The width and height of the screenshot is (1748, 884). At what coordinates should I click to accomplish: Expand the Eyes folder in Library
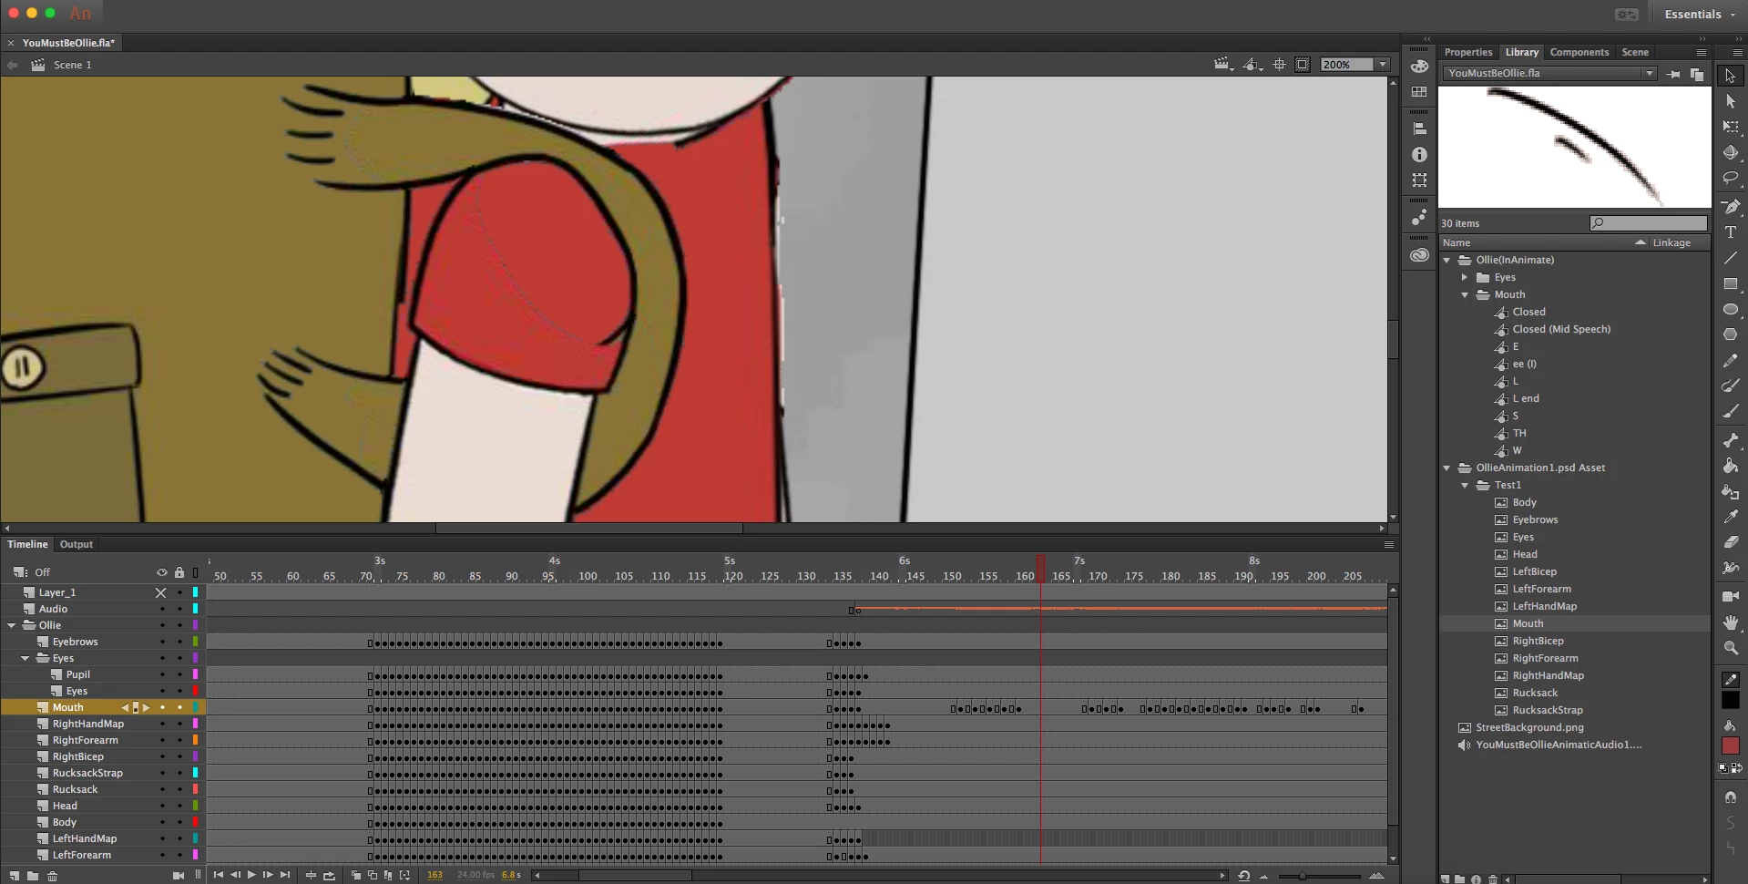point(1465,278)
